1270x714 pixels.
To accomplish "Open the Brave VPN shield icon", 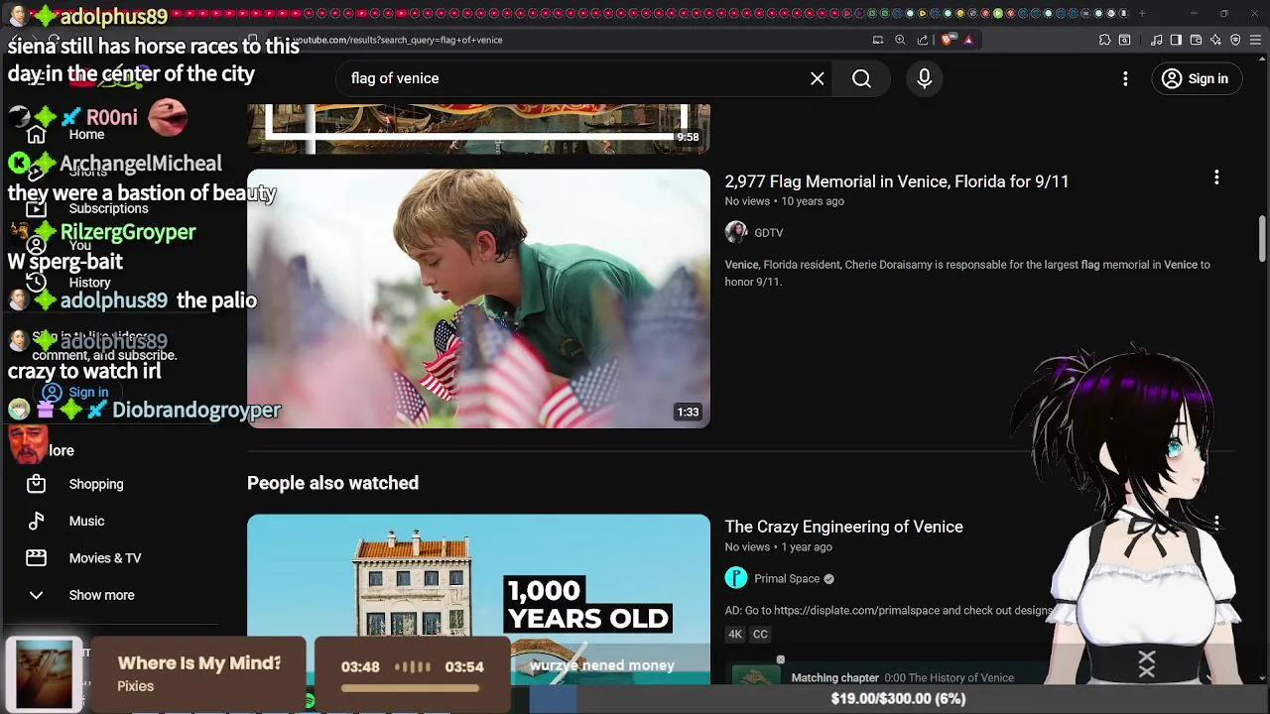I will coord(1235,40).
